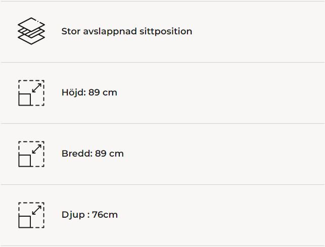Image resolution: width=325 pixels, height=247 pixels.
Task: Click the dimension icon beside Bredd
Action: pos(31,154)
